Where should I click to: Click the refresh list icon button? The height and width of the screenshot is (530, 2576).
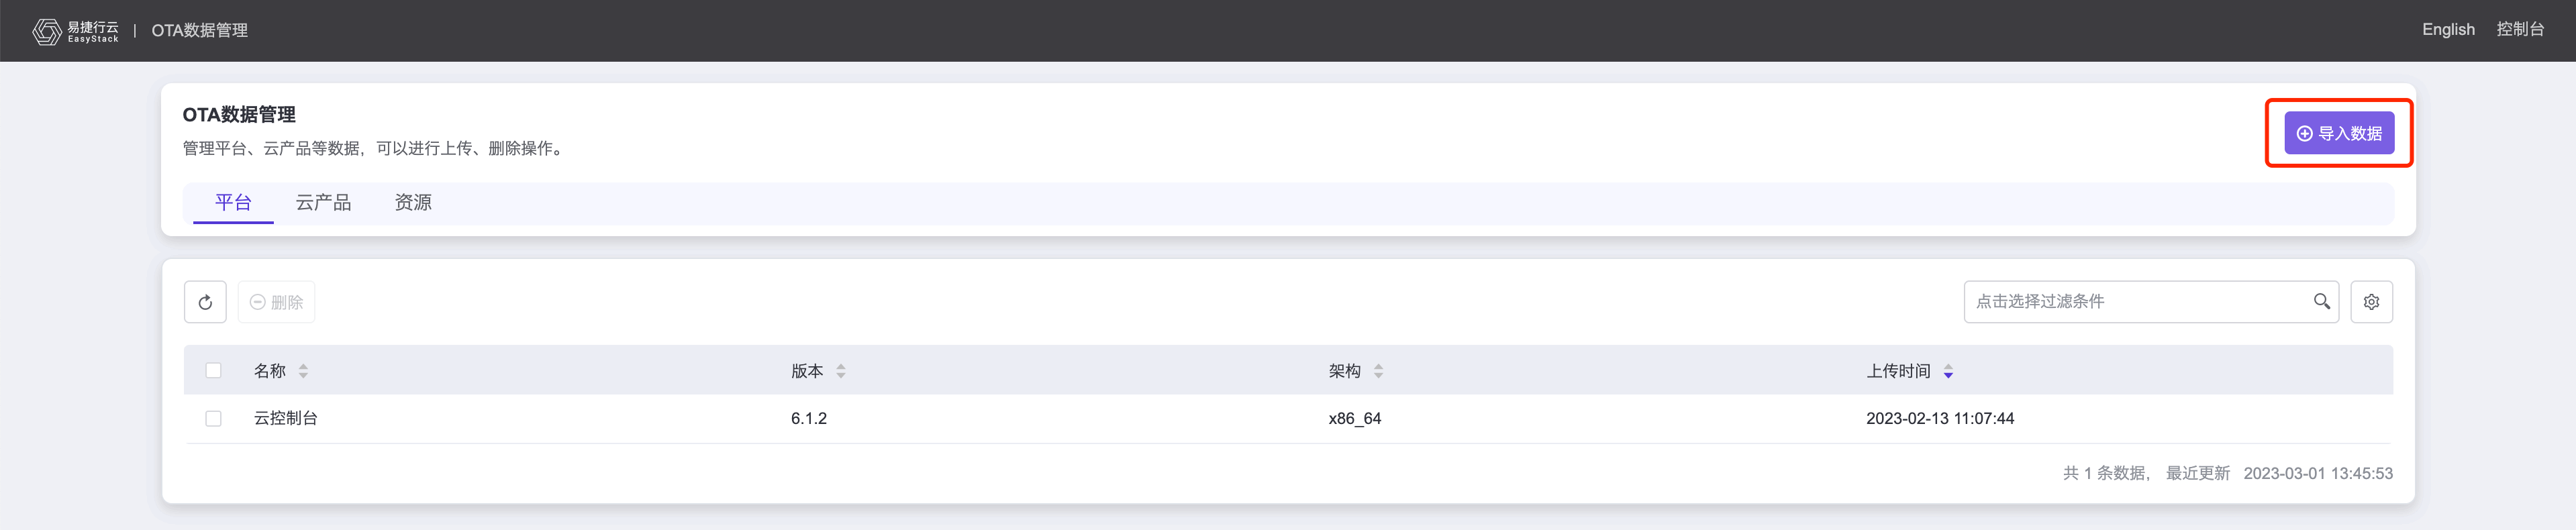(205, 302)
